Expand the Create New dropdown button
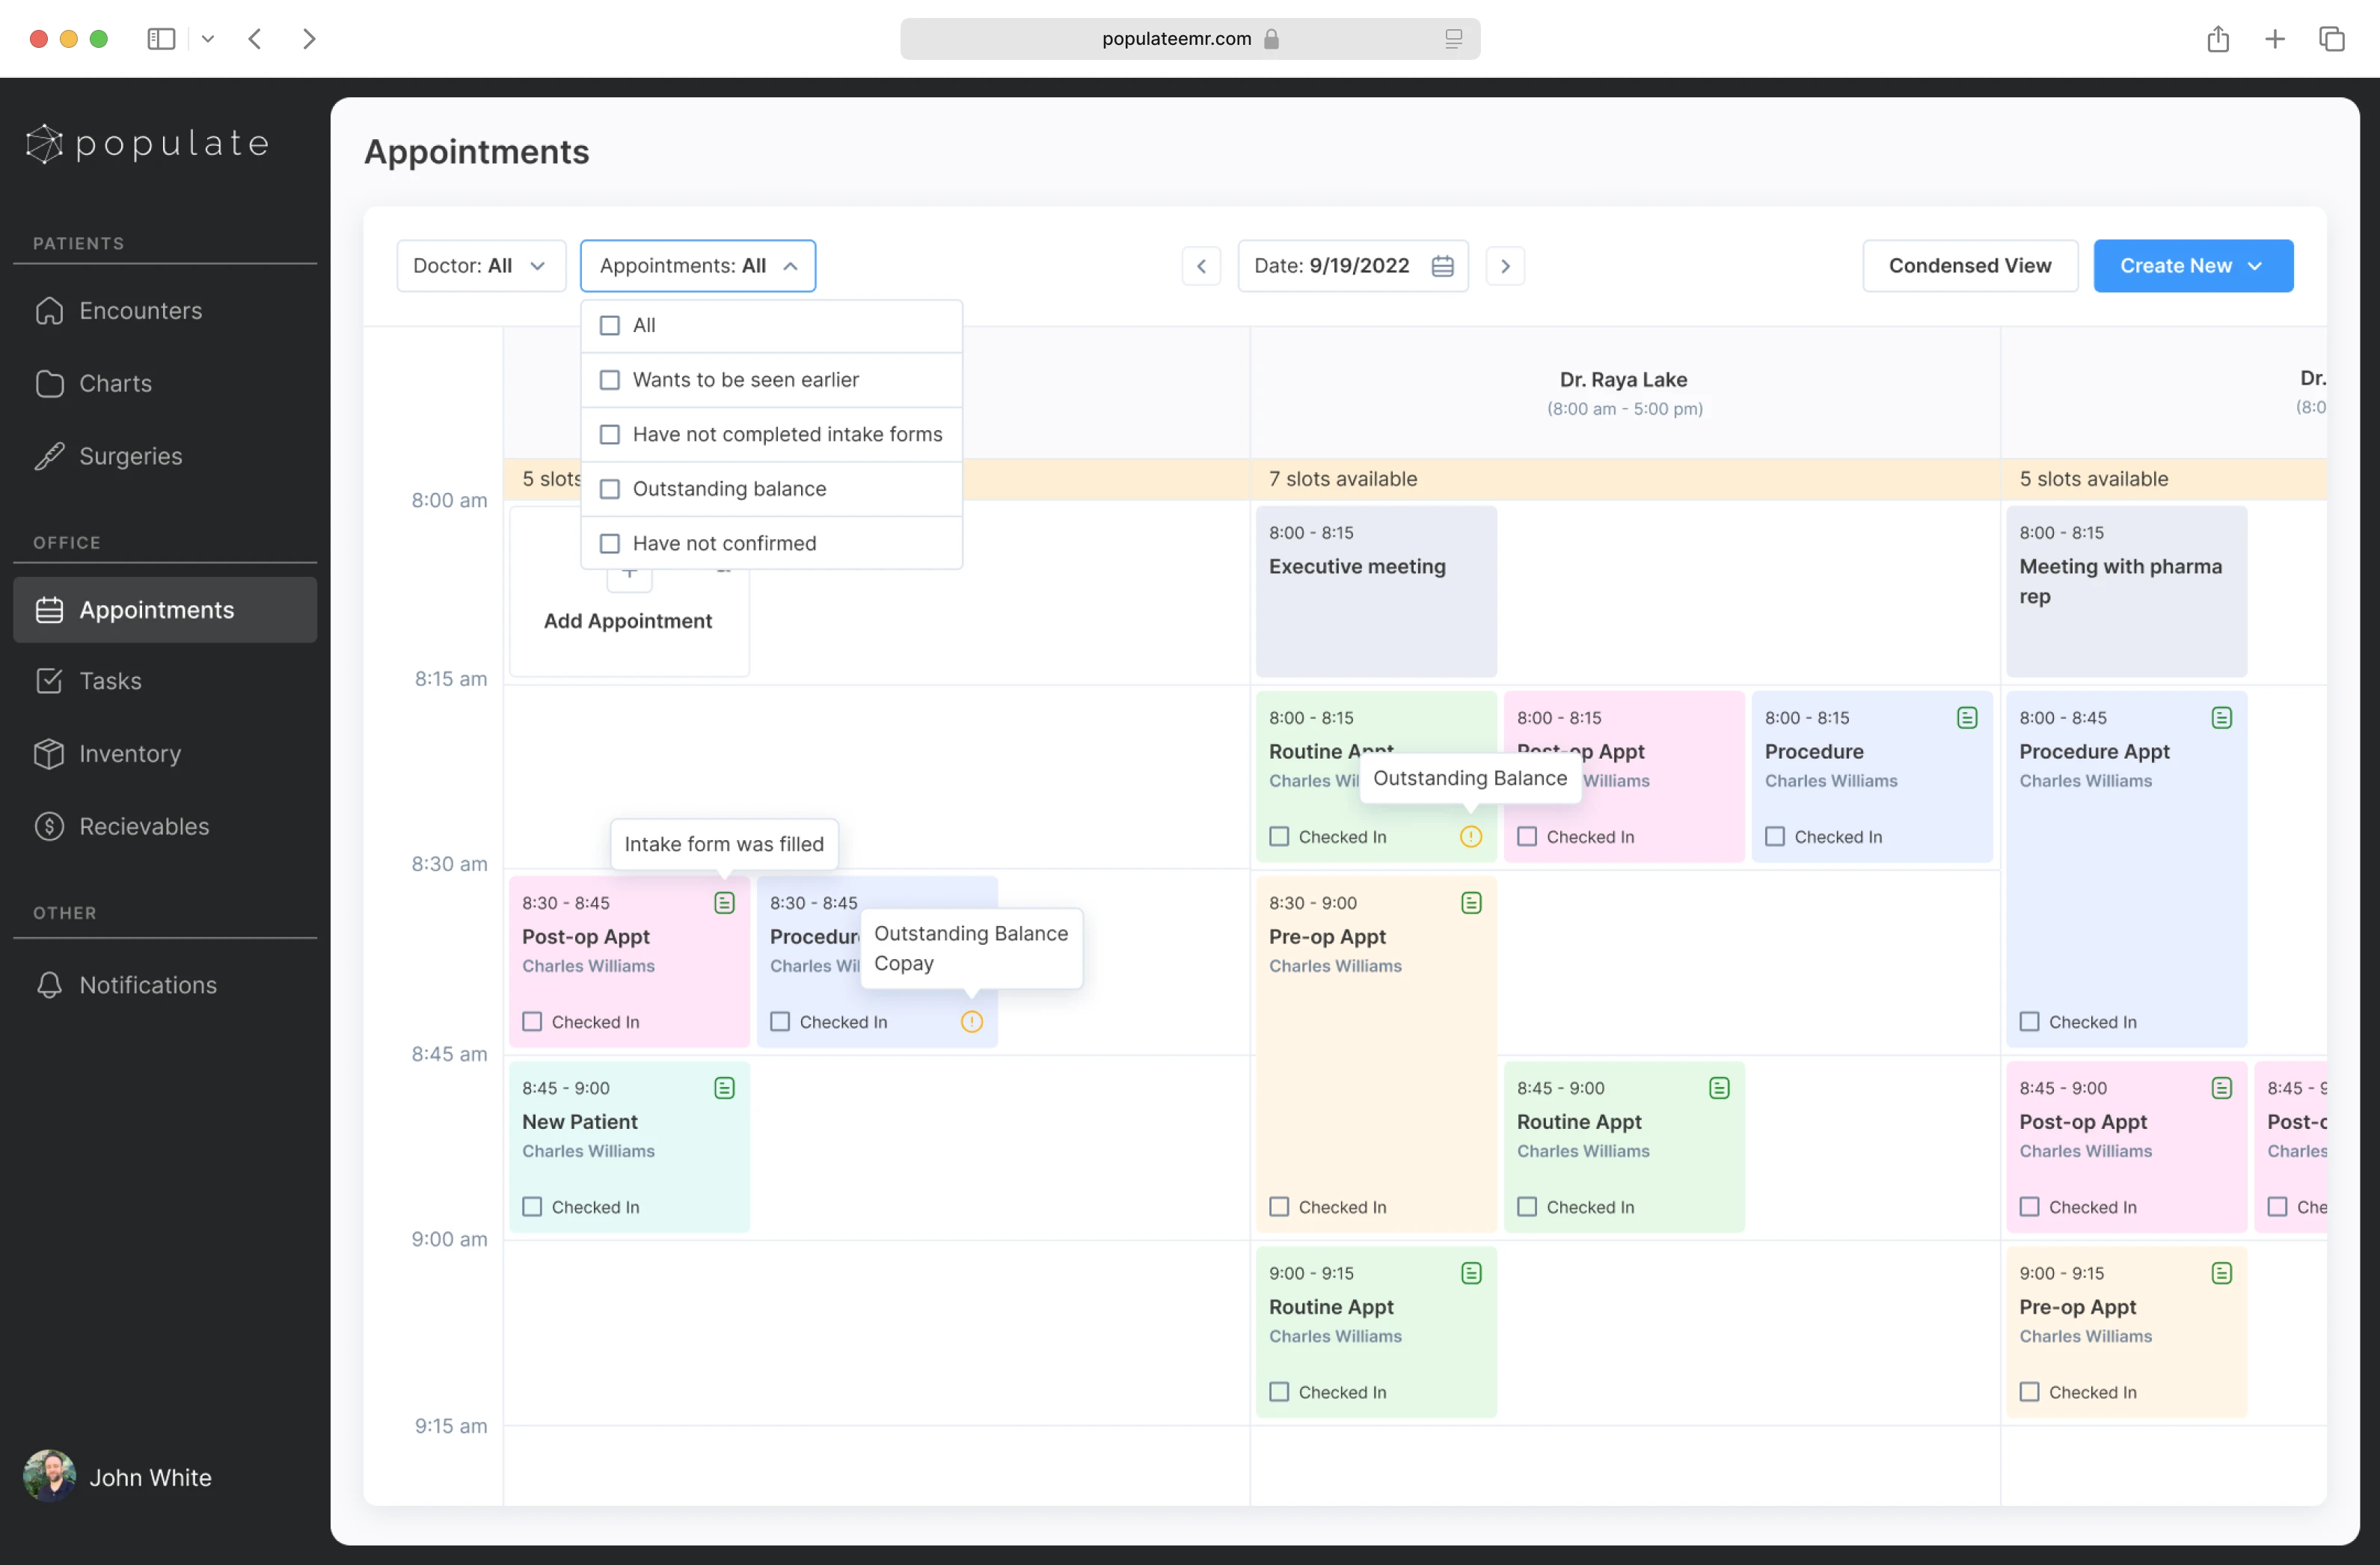2380x1565 pixels. (2192, 266)
